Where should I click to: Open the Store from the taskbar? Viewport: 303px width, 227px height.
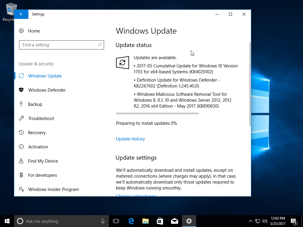click(x=160, y=221)
